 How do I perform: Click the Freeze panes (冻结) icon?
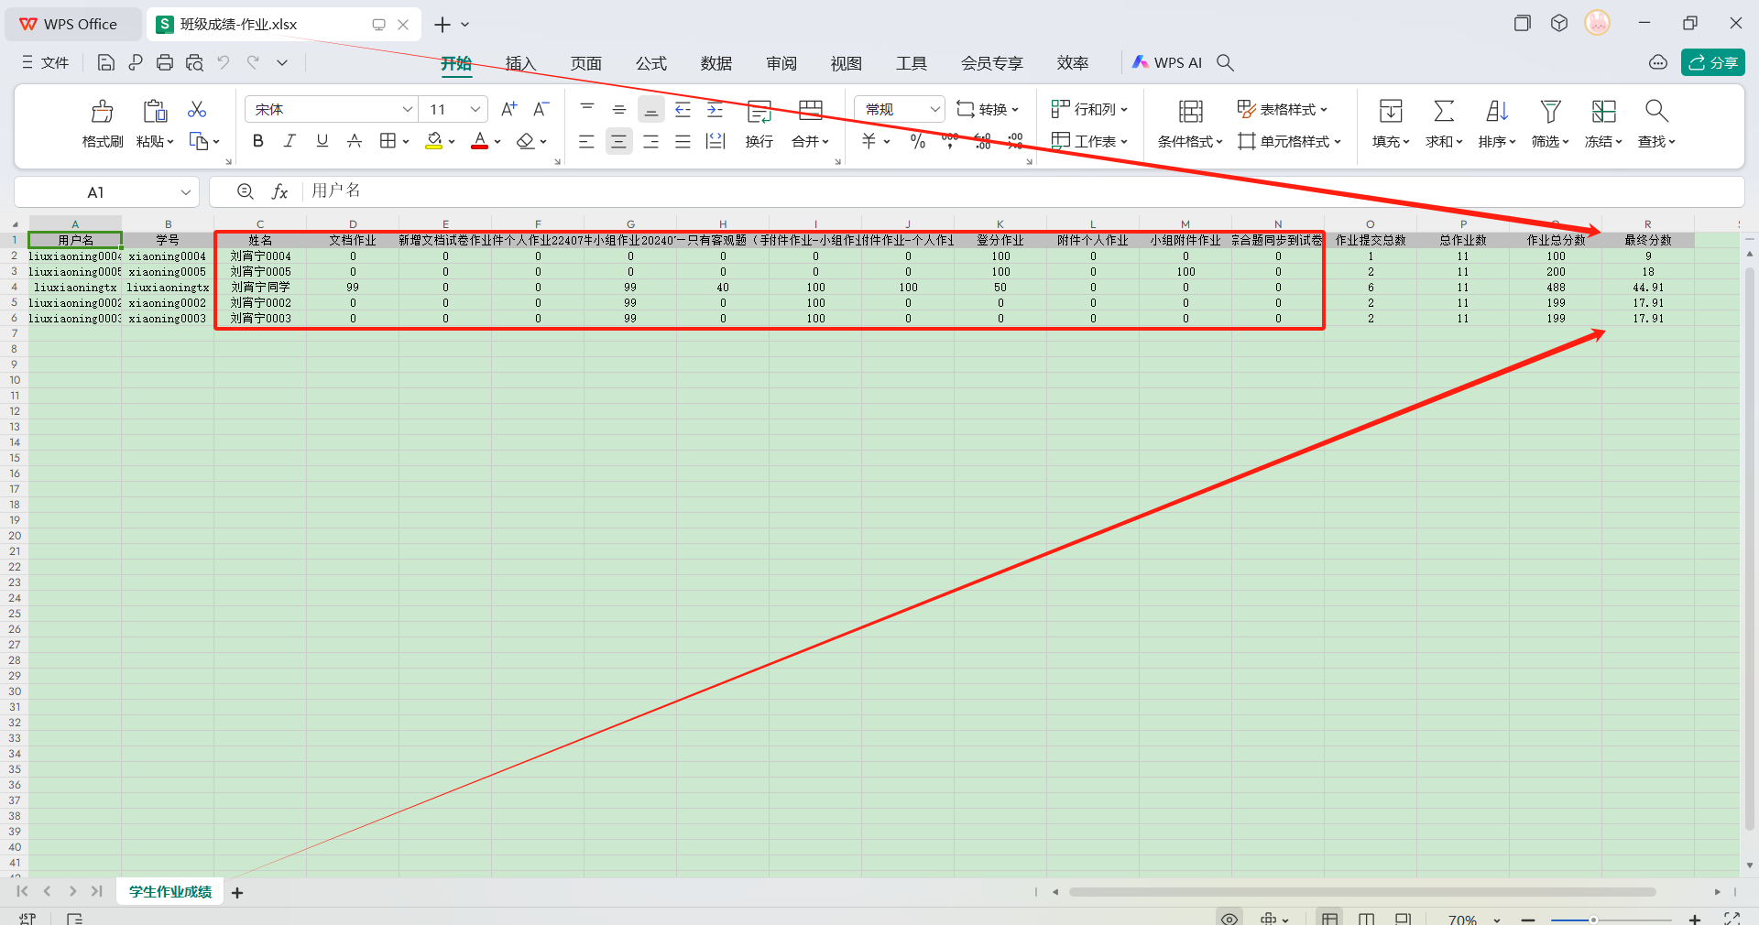tap(1603, 112)
